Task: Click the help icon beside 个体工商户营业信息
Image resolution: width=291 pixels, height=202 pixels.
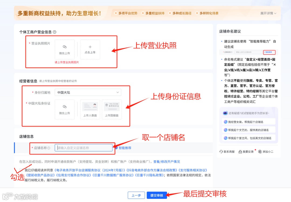Action: [x=54, y=32]
